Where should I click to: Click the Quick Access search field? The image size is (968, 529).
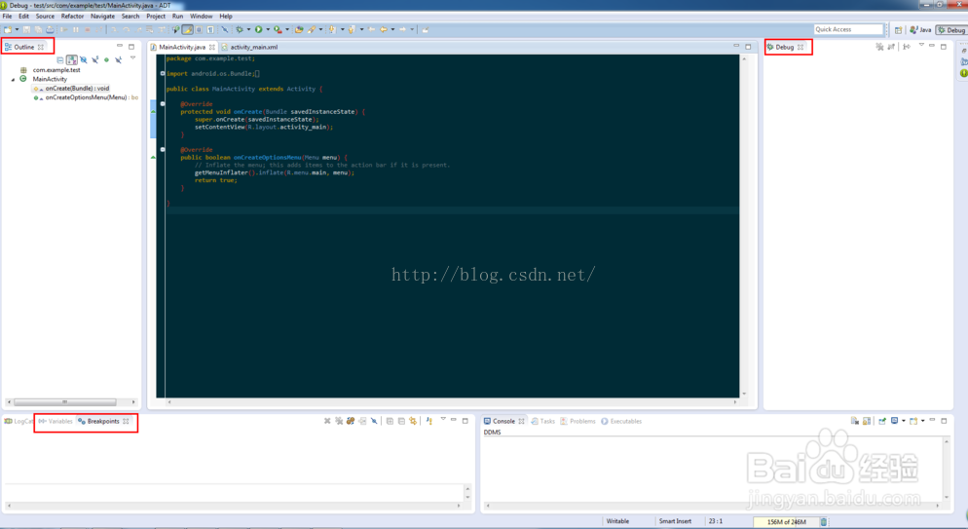click(849, 29)
